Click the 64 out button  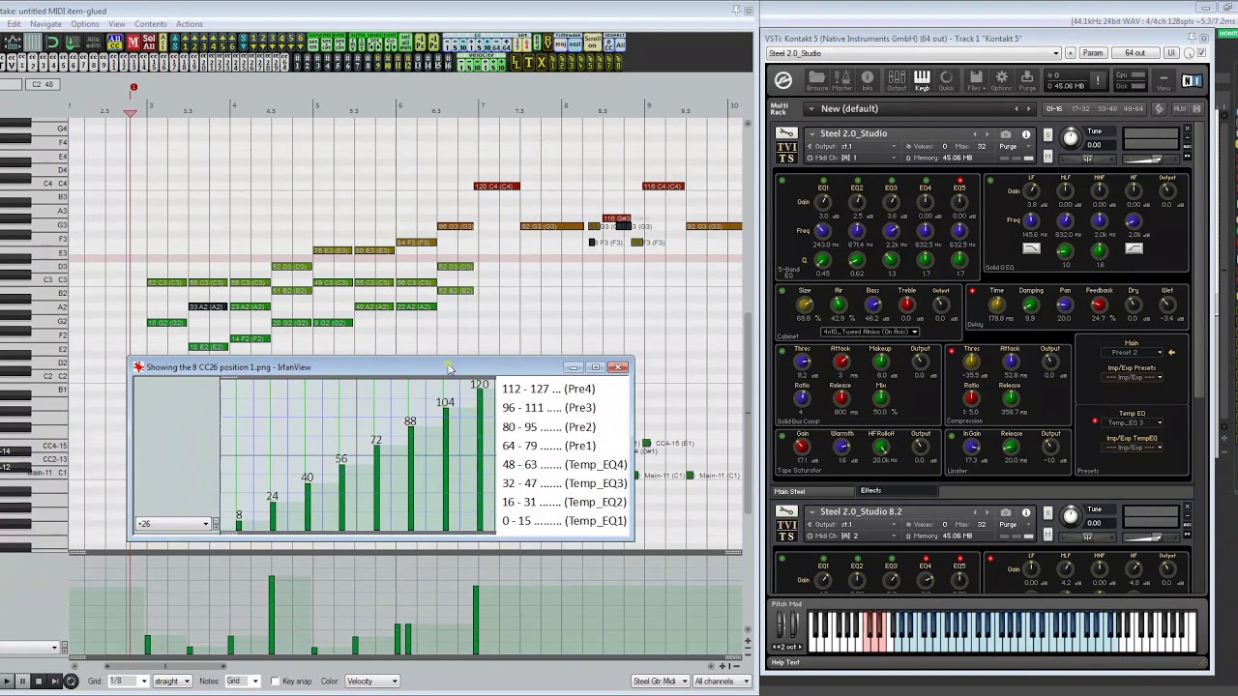[x=1135, y=53]
